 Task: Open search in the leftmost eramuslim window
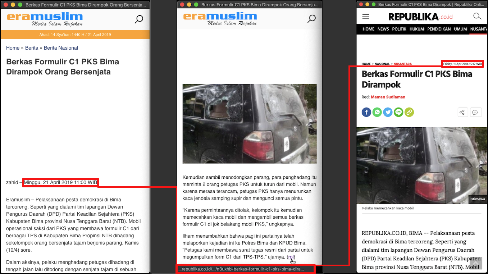(x=139, y=19)
